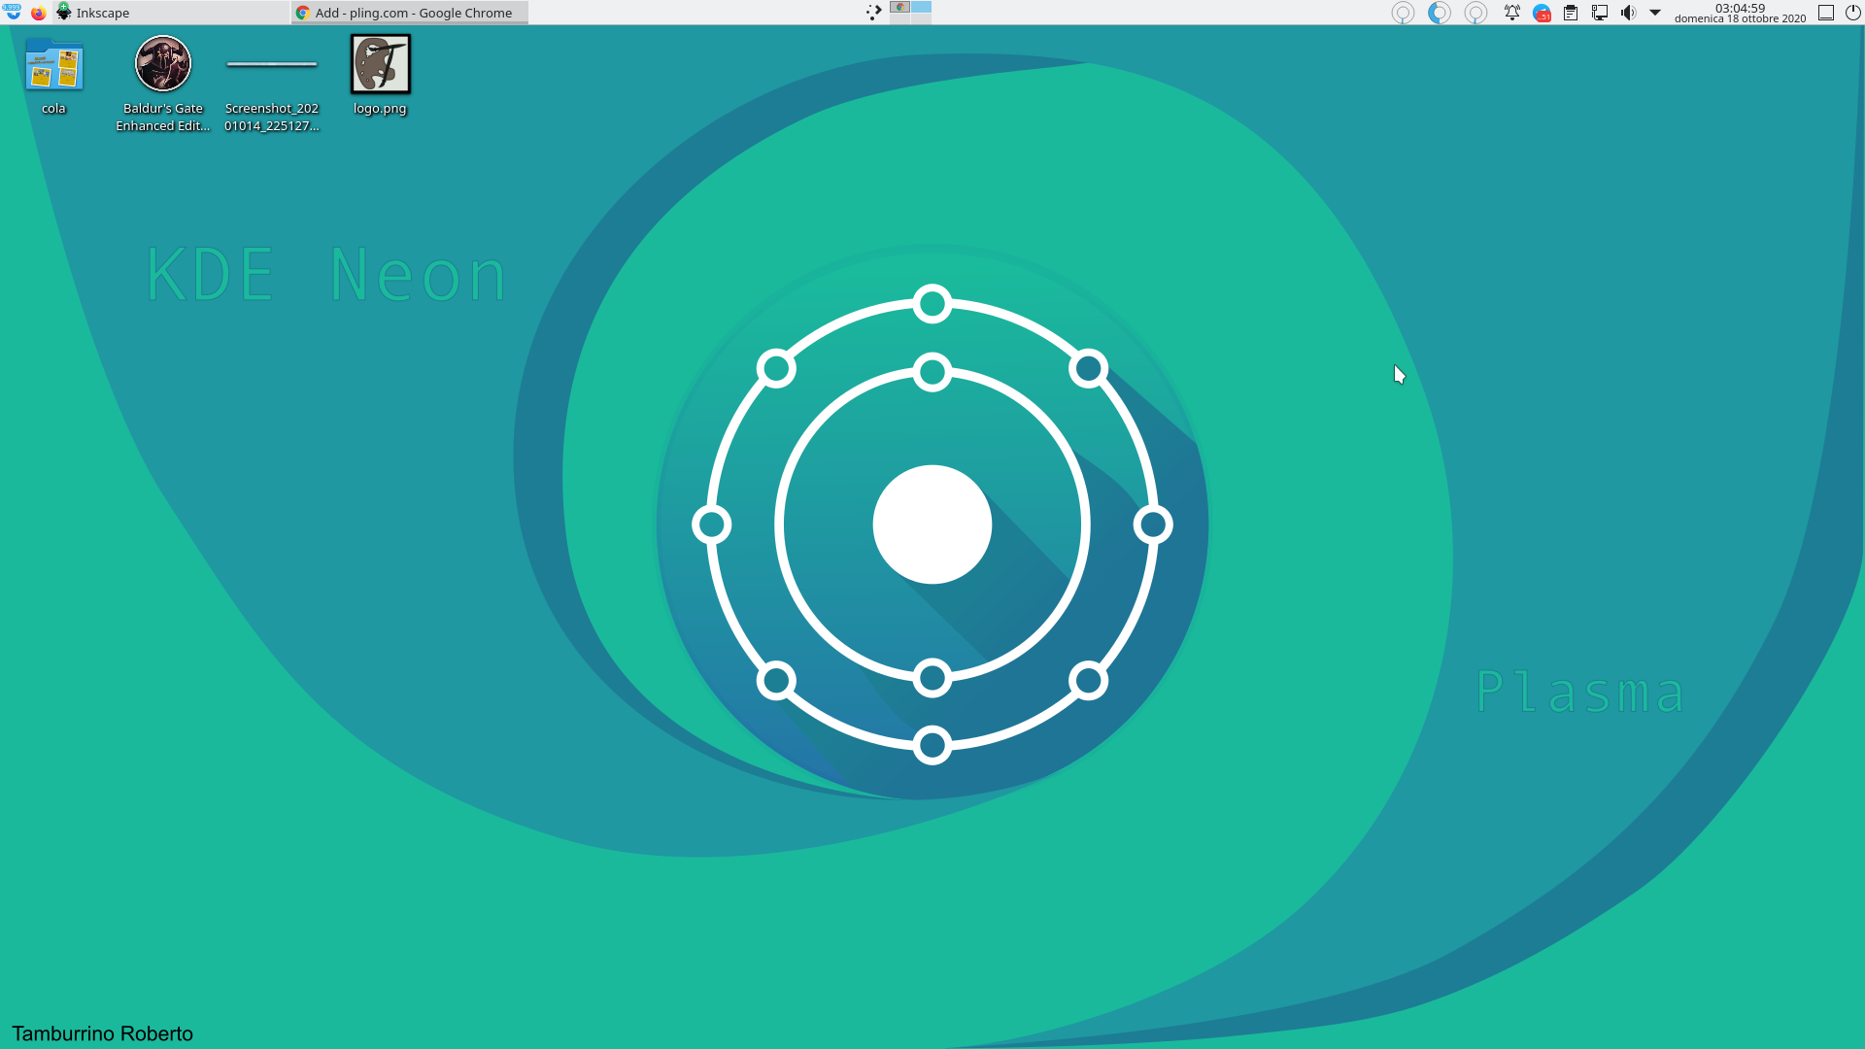Image resolution: width=1865 pixels, height=1049 pixels.
Task: Open the Telegram tray icon with red badge
Action: coord(1542,13)
